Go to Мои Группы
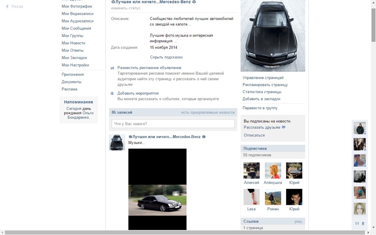The image size is (376, 235). tap(72, 36)
